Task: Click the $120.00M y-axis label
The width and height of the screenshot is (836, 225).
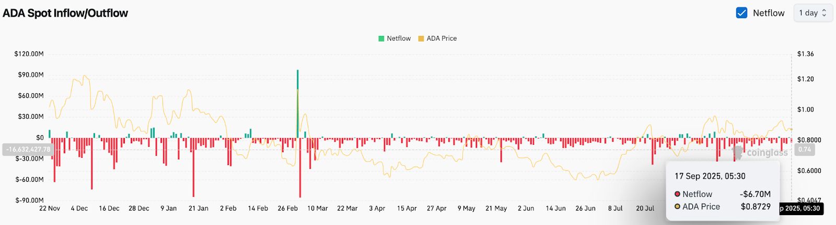Action: tap(29, 54)
